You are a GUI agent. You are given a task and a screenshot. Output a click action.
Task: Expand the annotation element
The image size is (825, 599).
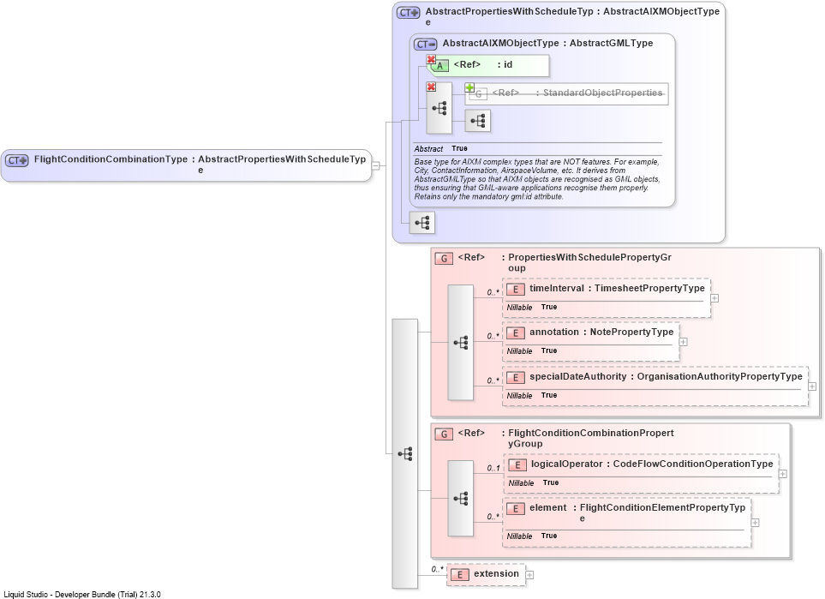(683, 342)
